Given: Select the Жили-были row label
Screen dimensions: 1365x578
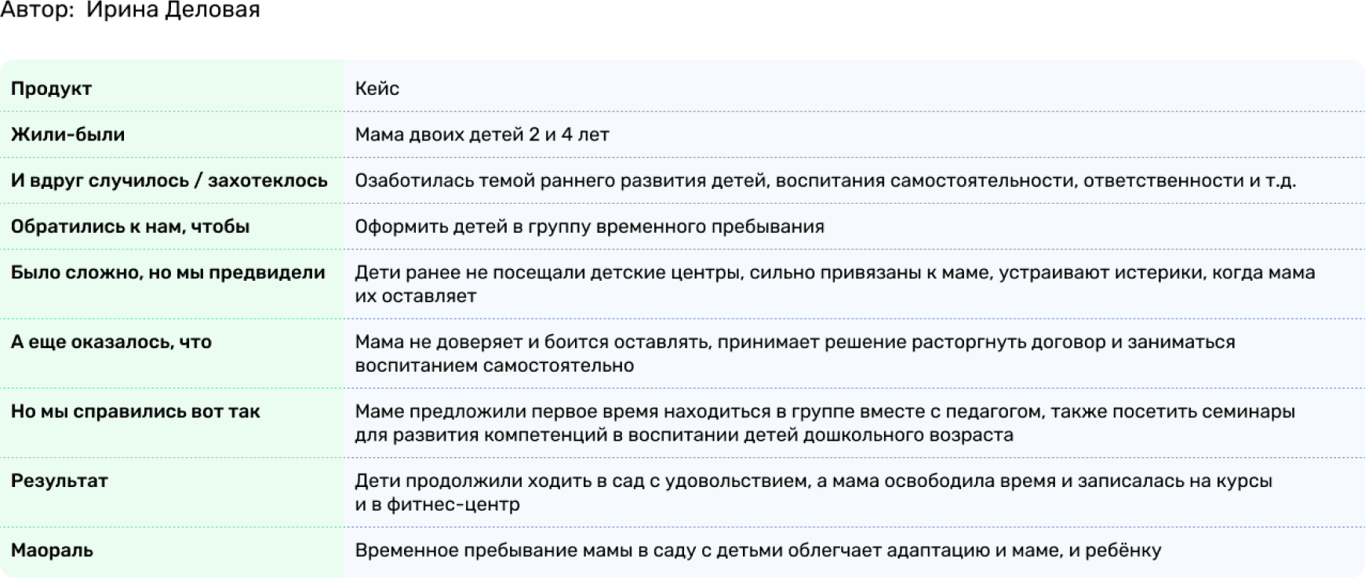Looking at the screenshot, I should coord(67,135).
